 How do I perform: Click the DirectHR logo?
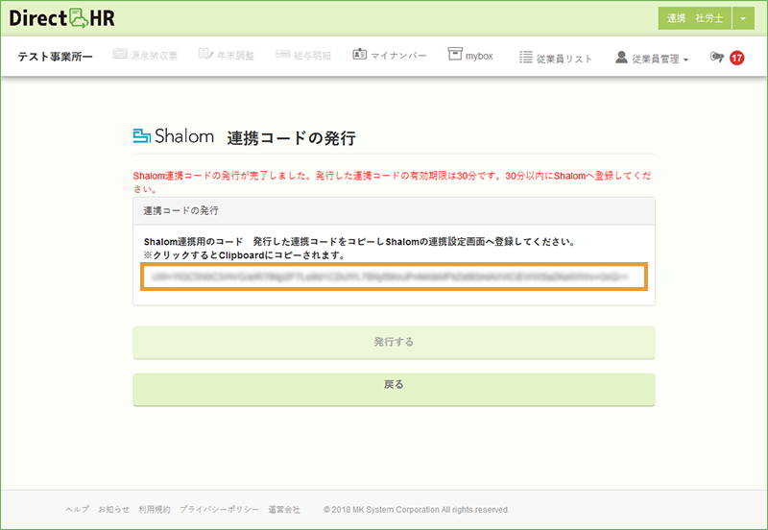(x=61, y=18)
